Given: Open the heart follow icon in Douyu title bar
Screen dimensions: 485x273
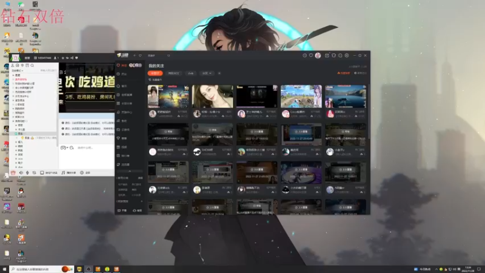Looking at the screenshot, I should (311, 55).
